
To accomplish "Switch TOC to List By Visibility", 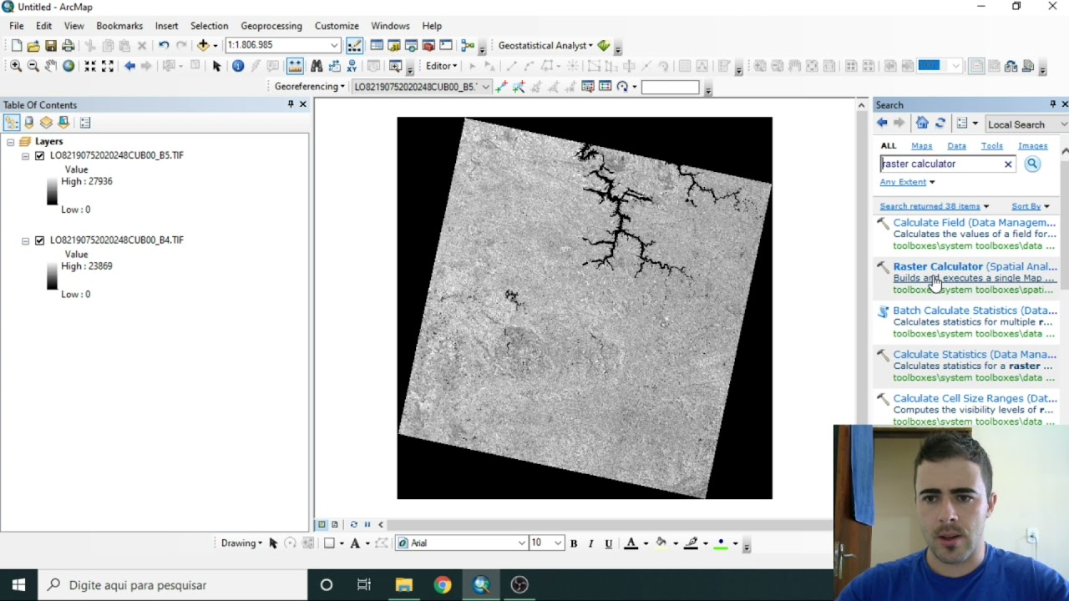I will click(46, 123).
